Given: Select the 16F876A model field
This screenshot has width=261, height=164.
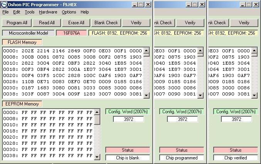Looking at the screenshot, I should point(72,33).
